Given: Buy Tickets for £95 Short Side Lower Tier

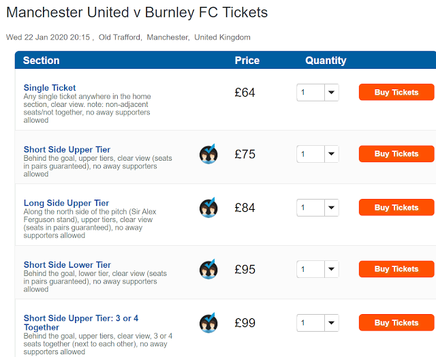Looking at the screenshot, I should click(x=396, y=269).
